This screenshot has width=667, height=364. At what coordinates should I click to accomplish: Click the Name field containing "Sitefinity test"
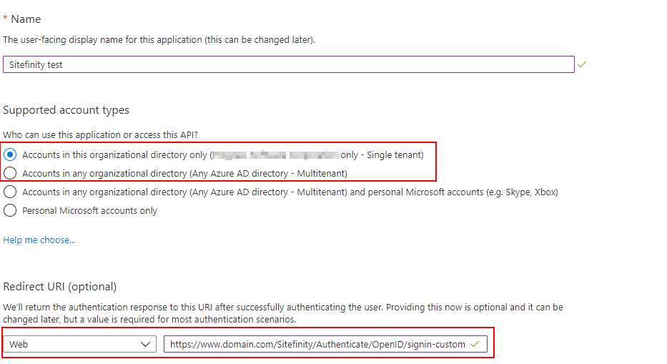point(288,64)
